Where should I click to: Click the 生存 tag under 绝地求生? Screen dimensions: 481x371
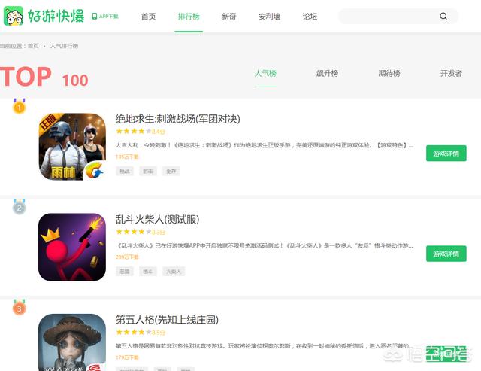(171, 171)
